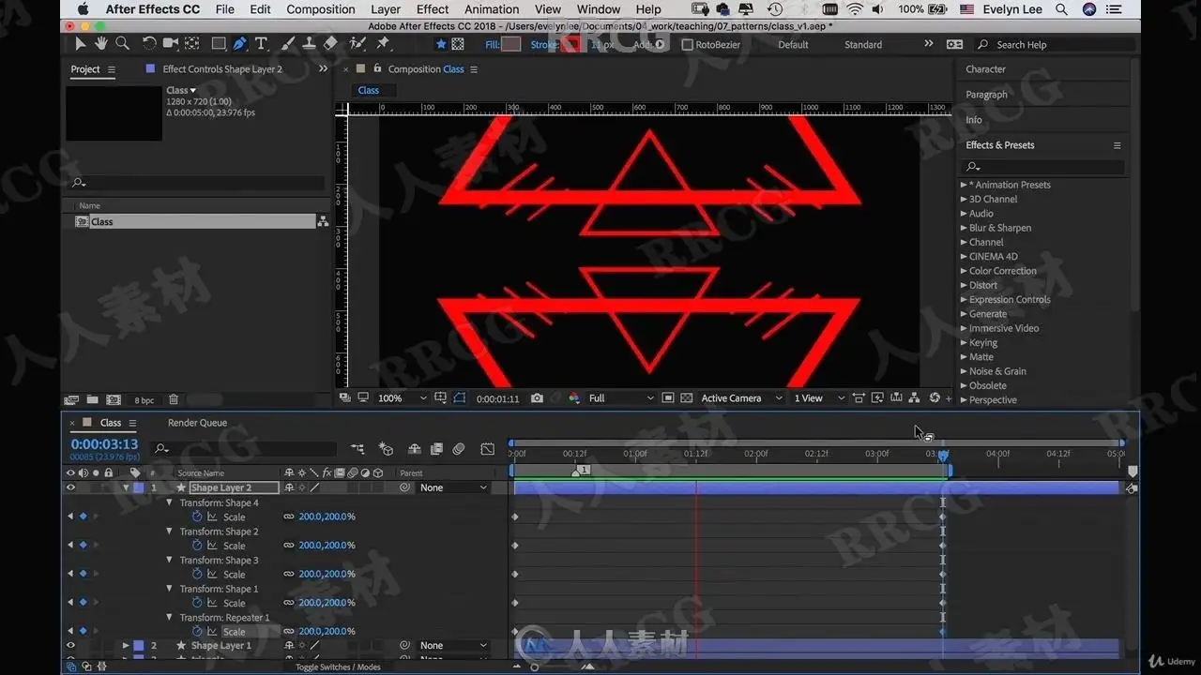Toggle Transparency Grid in viewer
The height and width of the screenshot is (675, 1201).
click(686, 398)
